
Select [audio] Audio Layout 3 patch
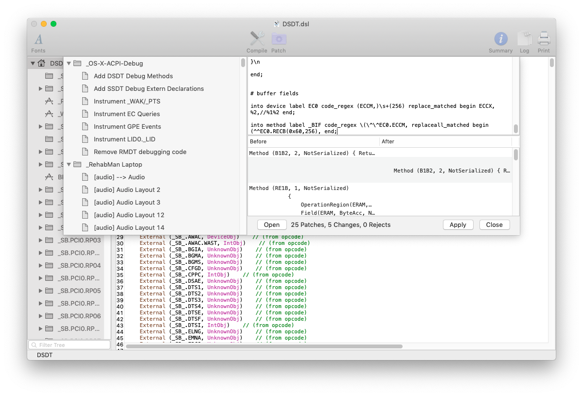coord(127,202)
